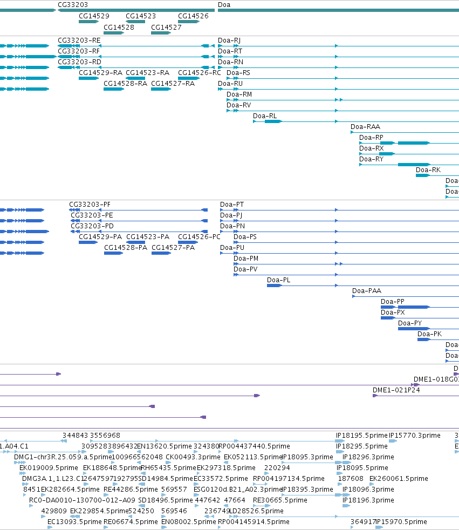Select the EK260061.5prime EST label
This screenshot has width=459, height=530.
(x=399, y=479)
